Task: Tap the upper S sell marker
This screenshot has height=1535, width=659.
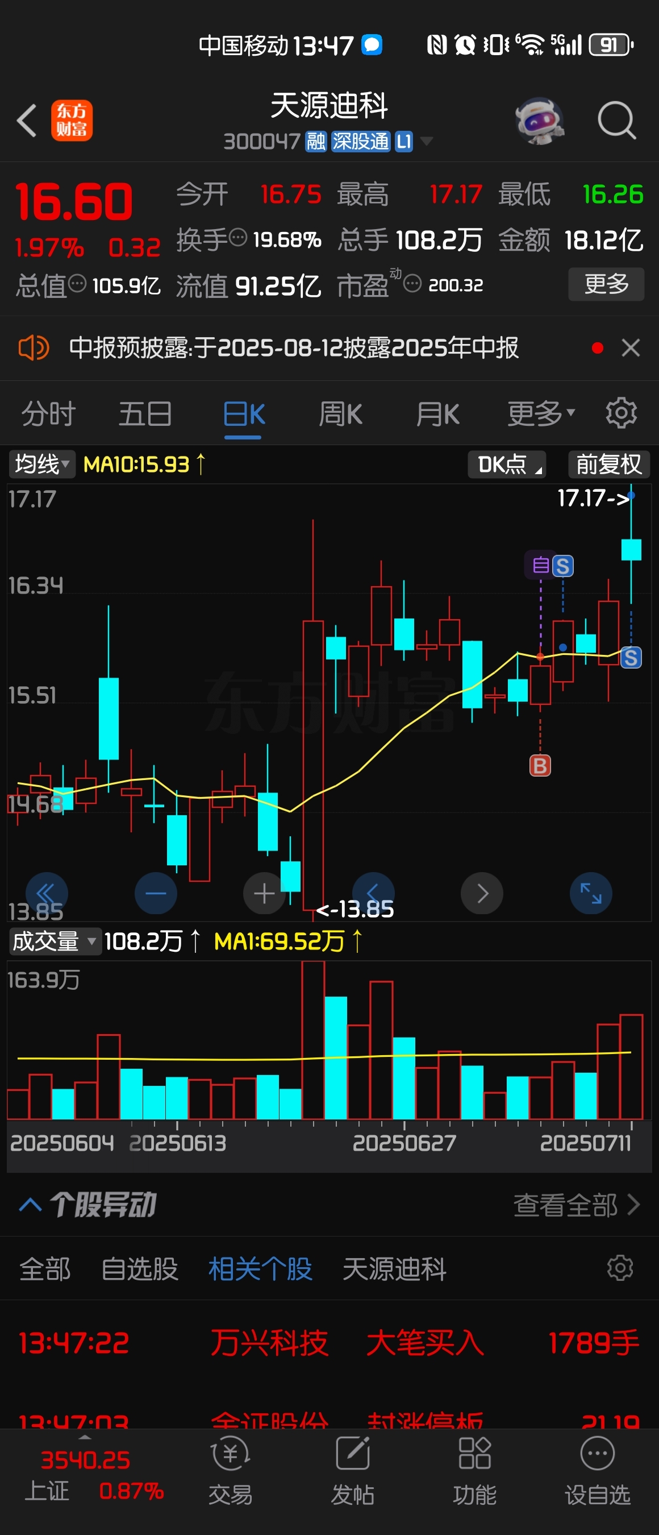Action: pyautogui.click(x=562, y=566)
